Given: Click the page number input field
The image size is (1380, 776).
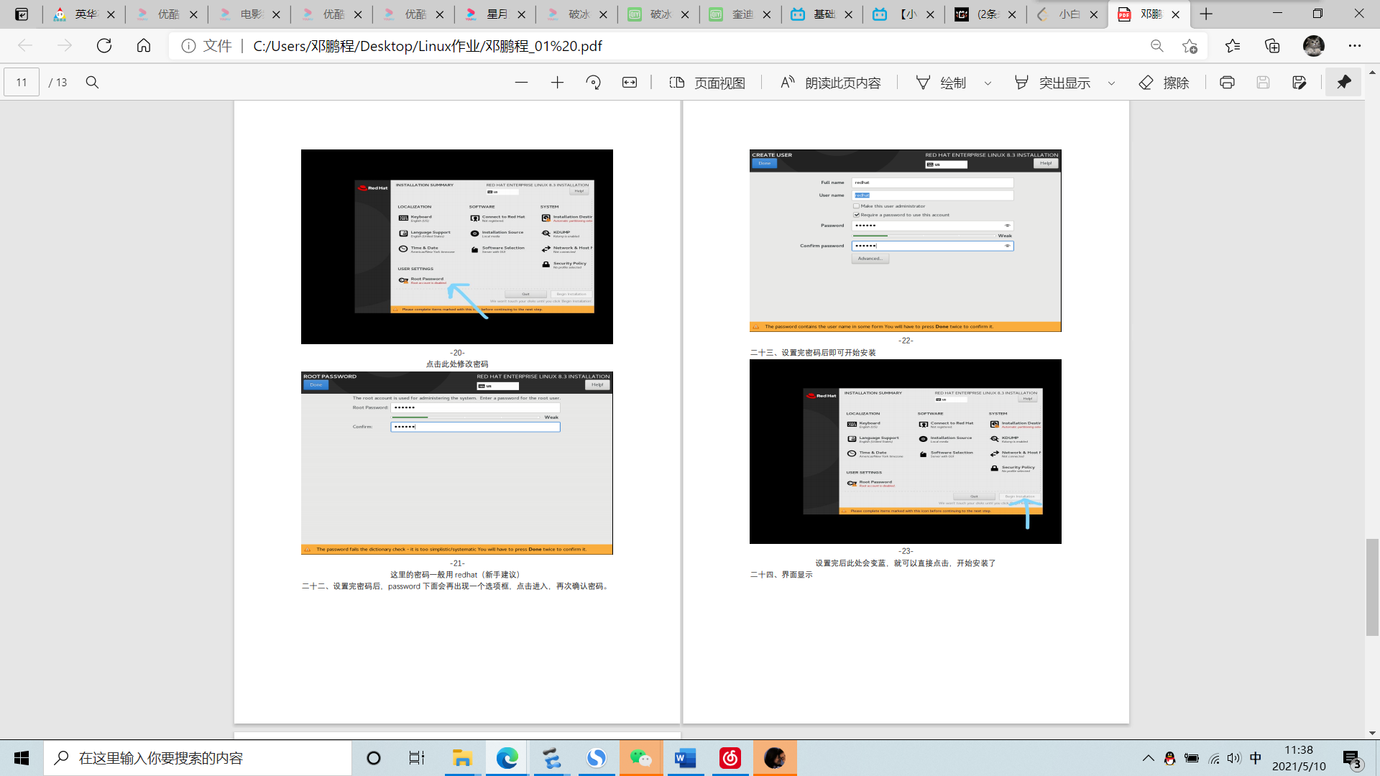Looking at the screenshot, I should coord(22,83).
